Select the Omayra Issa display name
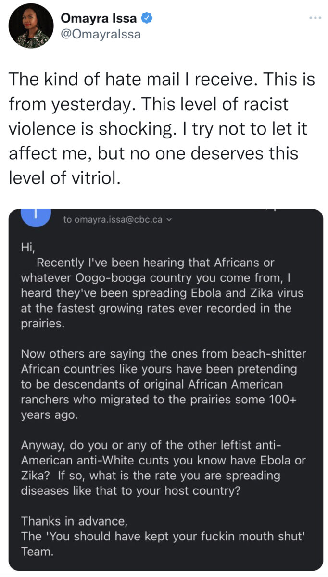The height and width of the screenshot is (577, 328). tap(99, 19)
